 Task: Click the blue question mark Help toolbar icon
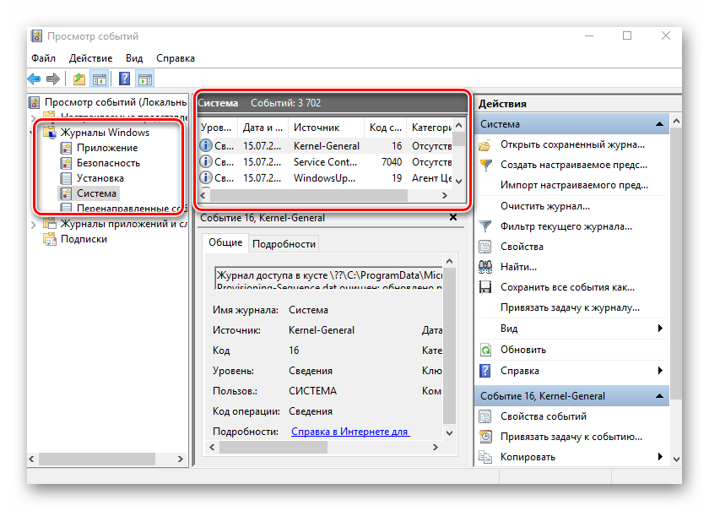[124, 79]
